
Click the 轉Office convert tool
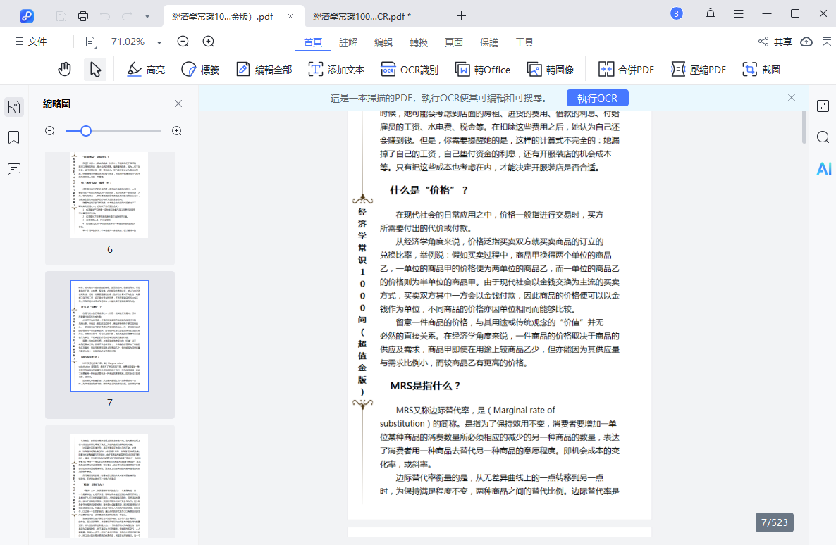click(483, 69)
